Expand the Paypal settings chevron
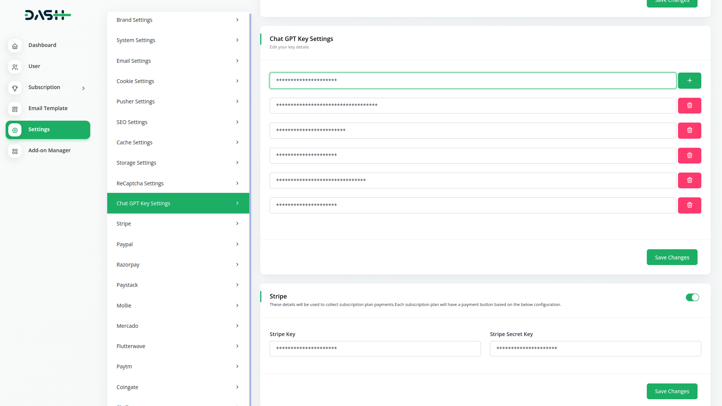This screenshot has width=722, height=406. [x=237, y=244]
